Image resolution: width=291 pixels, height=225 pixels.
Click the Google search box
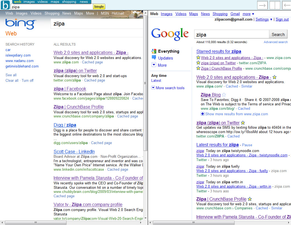tap(232, 35)
